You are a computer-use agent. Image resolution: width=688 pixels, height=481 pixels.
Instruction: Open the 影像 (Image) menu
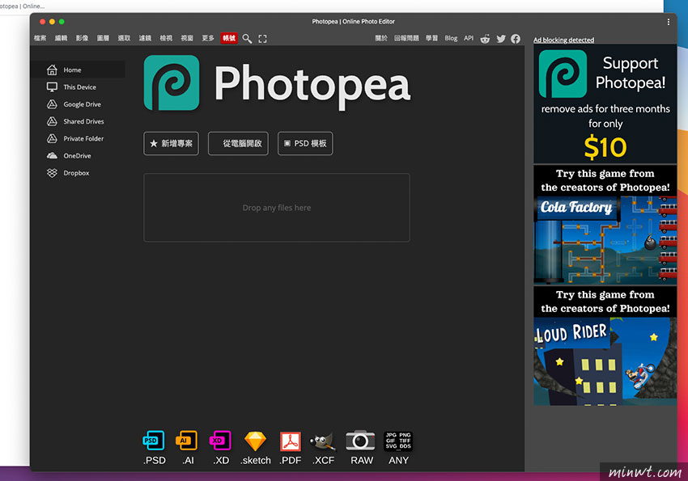(x=82, y=38)
